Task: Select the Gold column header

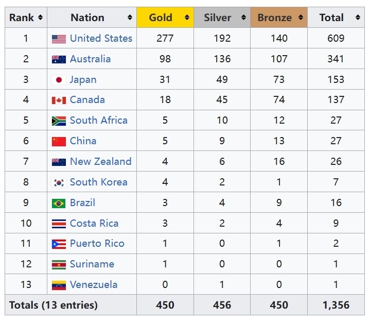Action: point(165,18)
